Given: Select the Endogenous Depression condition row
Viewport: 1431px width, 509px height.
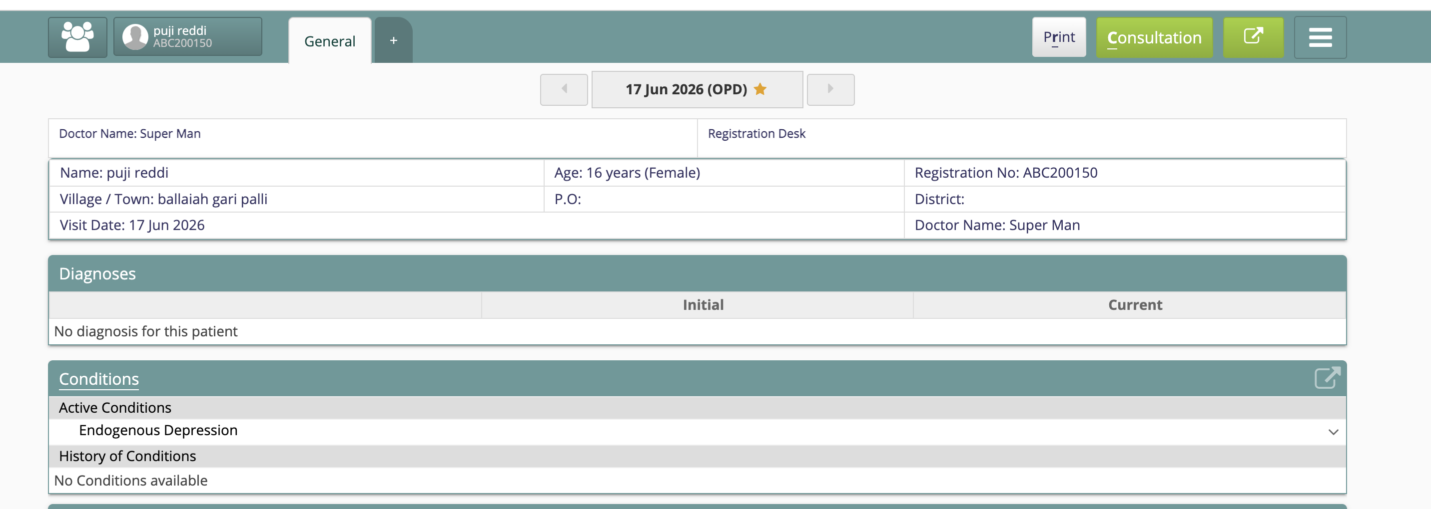Looking at the screenshot, I should [697, 431].
